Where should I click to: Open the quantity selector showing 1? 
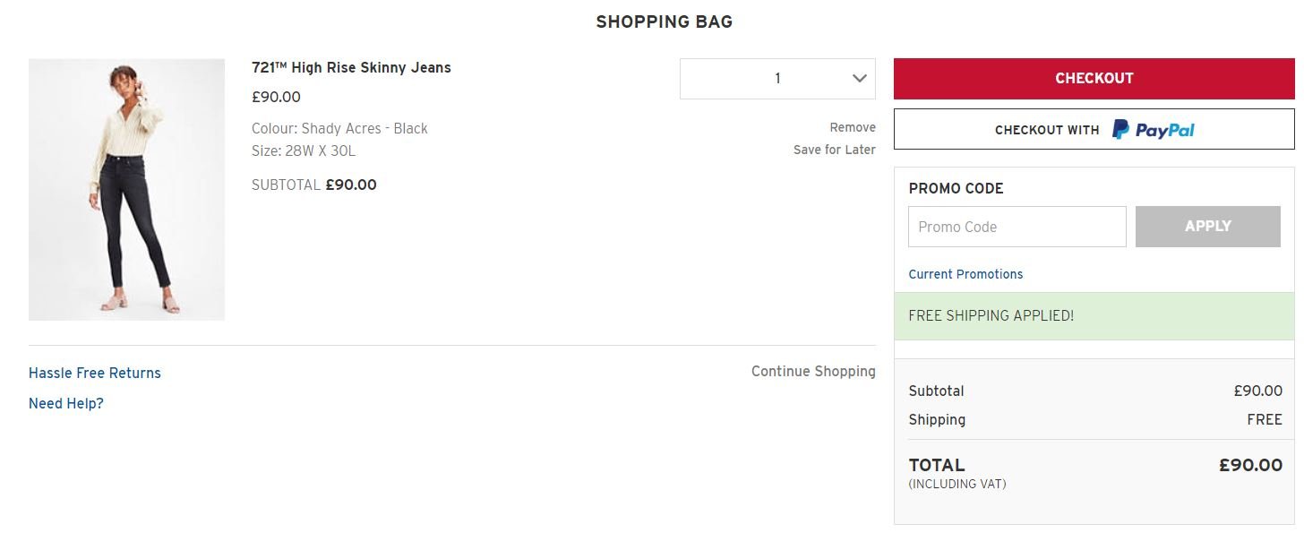(777, 79)
